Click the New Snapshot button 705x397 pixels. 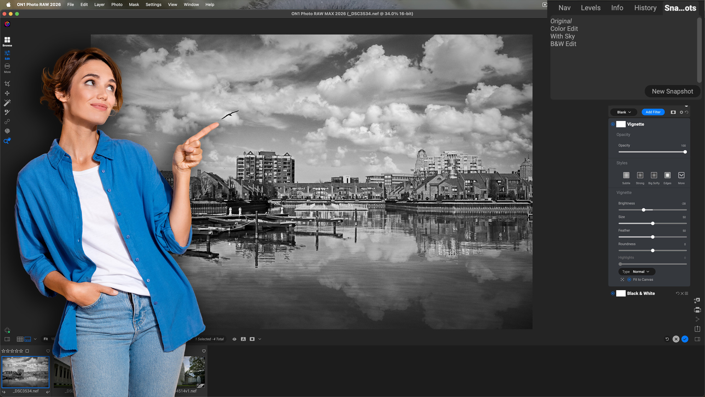(673, 91)
